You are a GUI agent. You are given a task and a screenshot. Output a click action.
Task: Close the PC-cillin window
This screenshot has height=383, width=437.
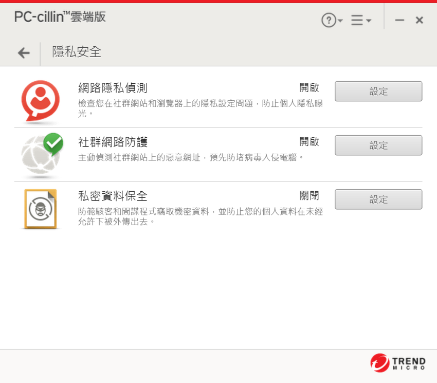(x=419, y=20)
